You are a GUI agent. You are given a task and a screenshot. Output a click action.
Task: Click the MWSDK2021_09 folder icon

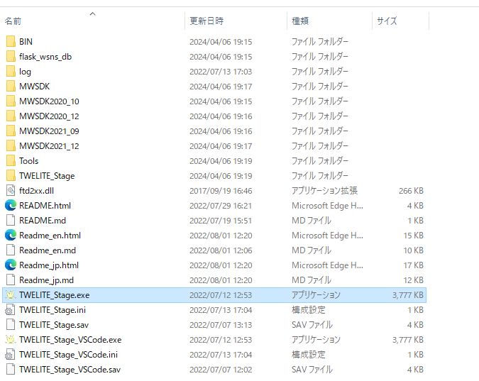pyautogui.click(x=11, y=131)
